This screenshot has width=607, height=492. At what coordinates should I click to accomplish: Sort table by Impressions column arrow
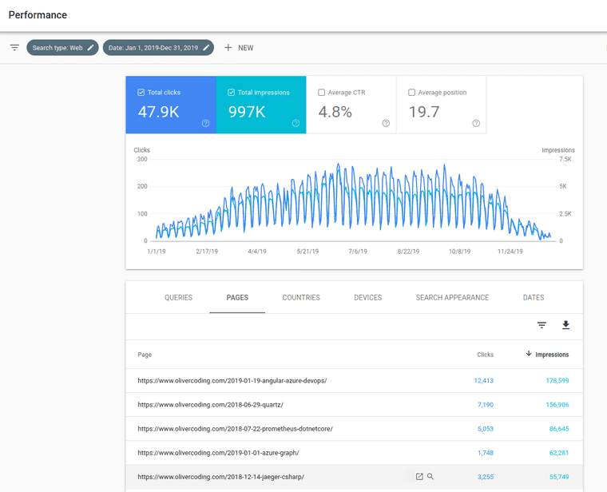click(x=529, y=354)
